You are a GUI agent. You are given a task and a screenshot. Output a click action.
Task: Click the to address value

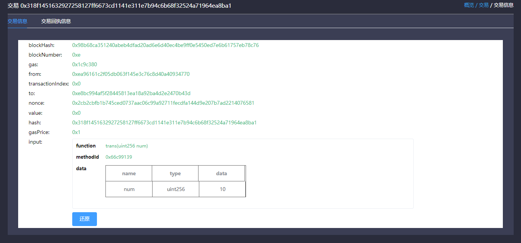131,93
